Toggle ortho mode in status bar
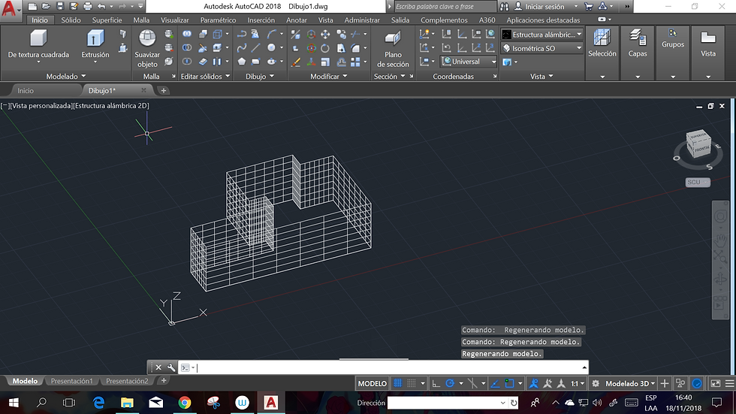The height and width of the screenshot is (414, 736). click(436, 383)
